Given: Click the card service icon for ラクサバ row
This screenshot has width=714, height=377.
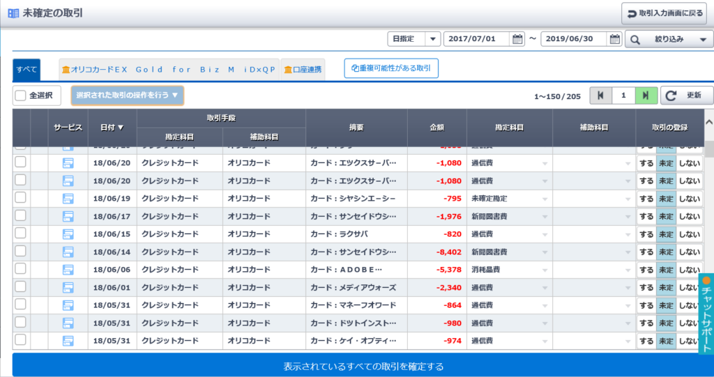Looking at the screenshot, I should pyautogui.click(x=68, y=234).
